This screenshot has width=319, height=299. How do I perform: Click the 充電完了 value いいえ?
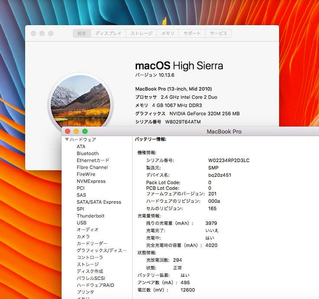coord(212,231)
